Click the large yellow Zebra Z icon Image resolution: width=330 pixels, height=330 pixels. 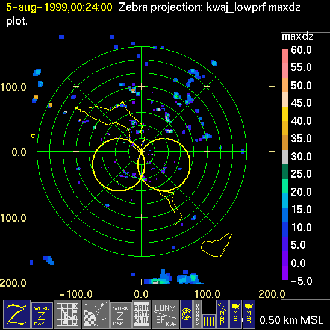click(17, 314)
